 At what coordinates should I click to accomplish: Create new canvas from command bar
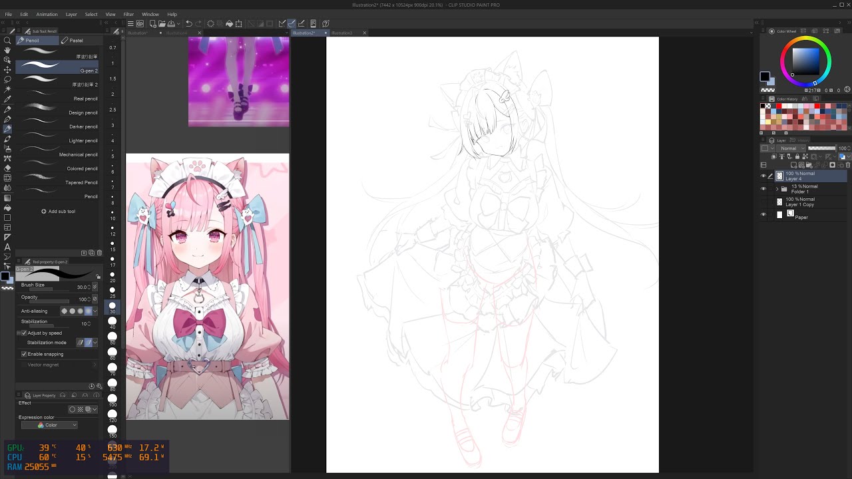[x=153, y=24]
